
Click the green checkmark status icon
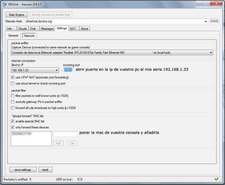coord(216,179)
